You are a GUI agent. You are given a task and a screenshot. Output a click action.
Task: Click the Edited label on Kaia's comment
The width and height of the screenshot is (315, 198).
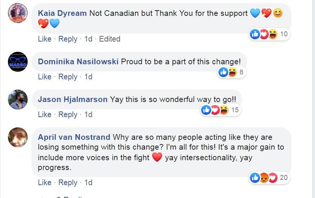109,39
